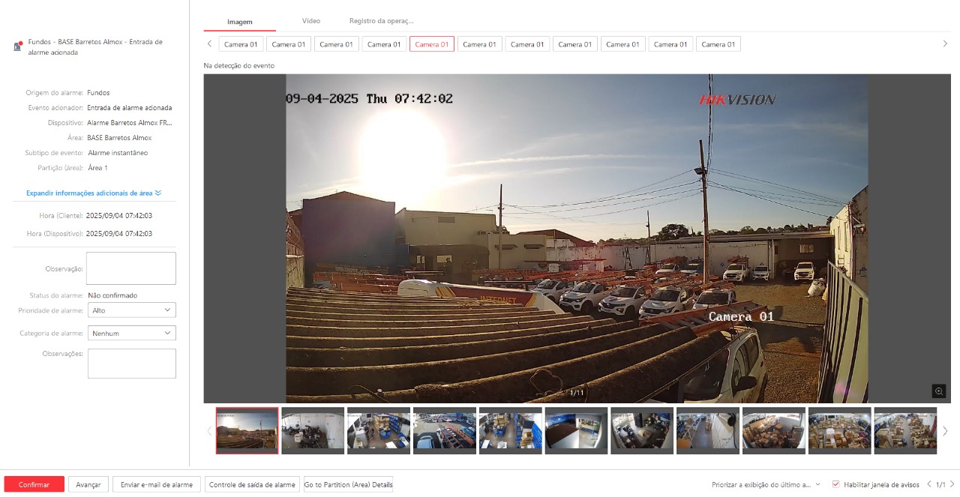
Task: Click previous arrow in thumbnail strip
Action: coord(209,431)
